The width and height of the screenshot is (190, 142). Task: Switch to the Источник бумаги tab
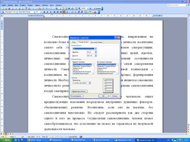tap(96, 42)
